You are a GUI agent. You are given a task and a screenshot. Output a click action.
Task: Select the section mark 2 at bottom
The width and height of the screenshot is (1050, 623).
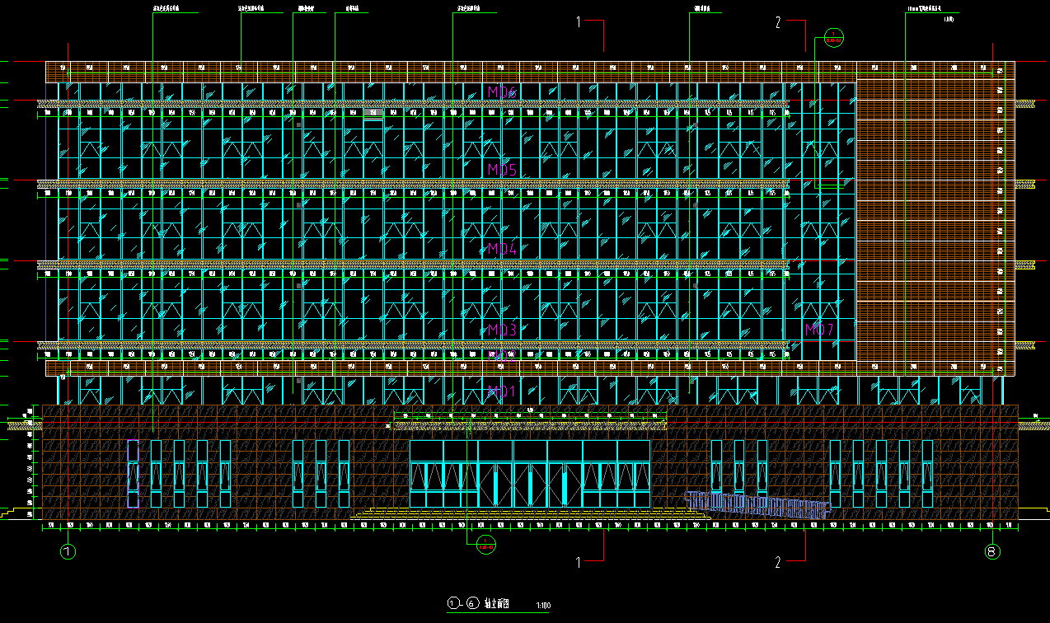778,563
